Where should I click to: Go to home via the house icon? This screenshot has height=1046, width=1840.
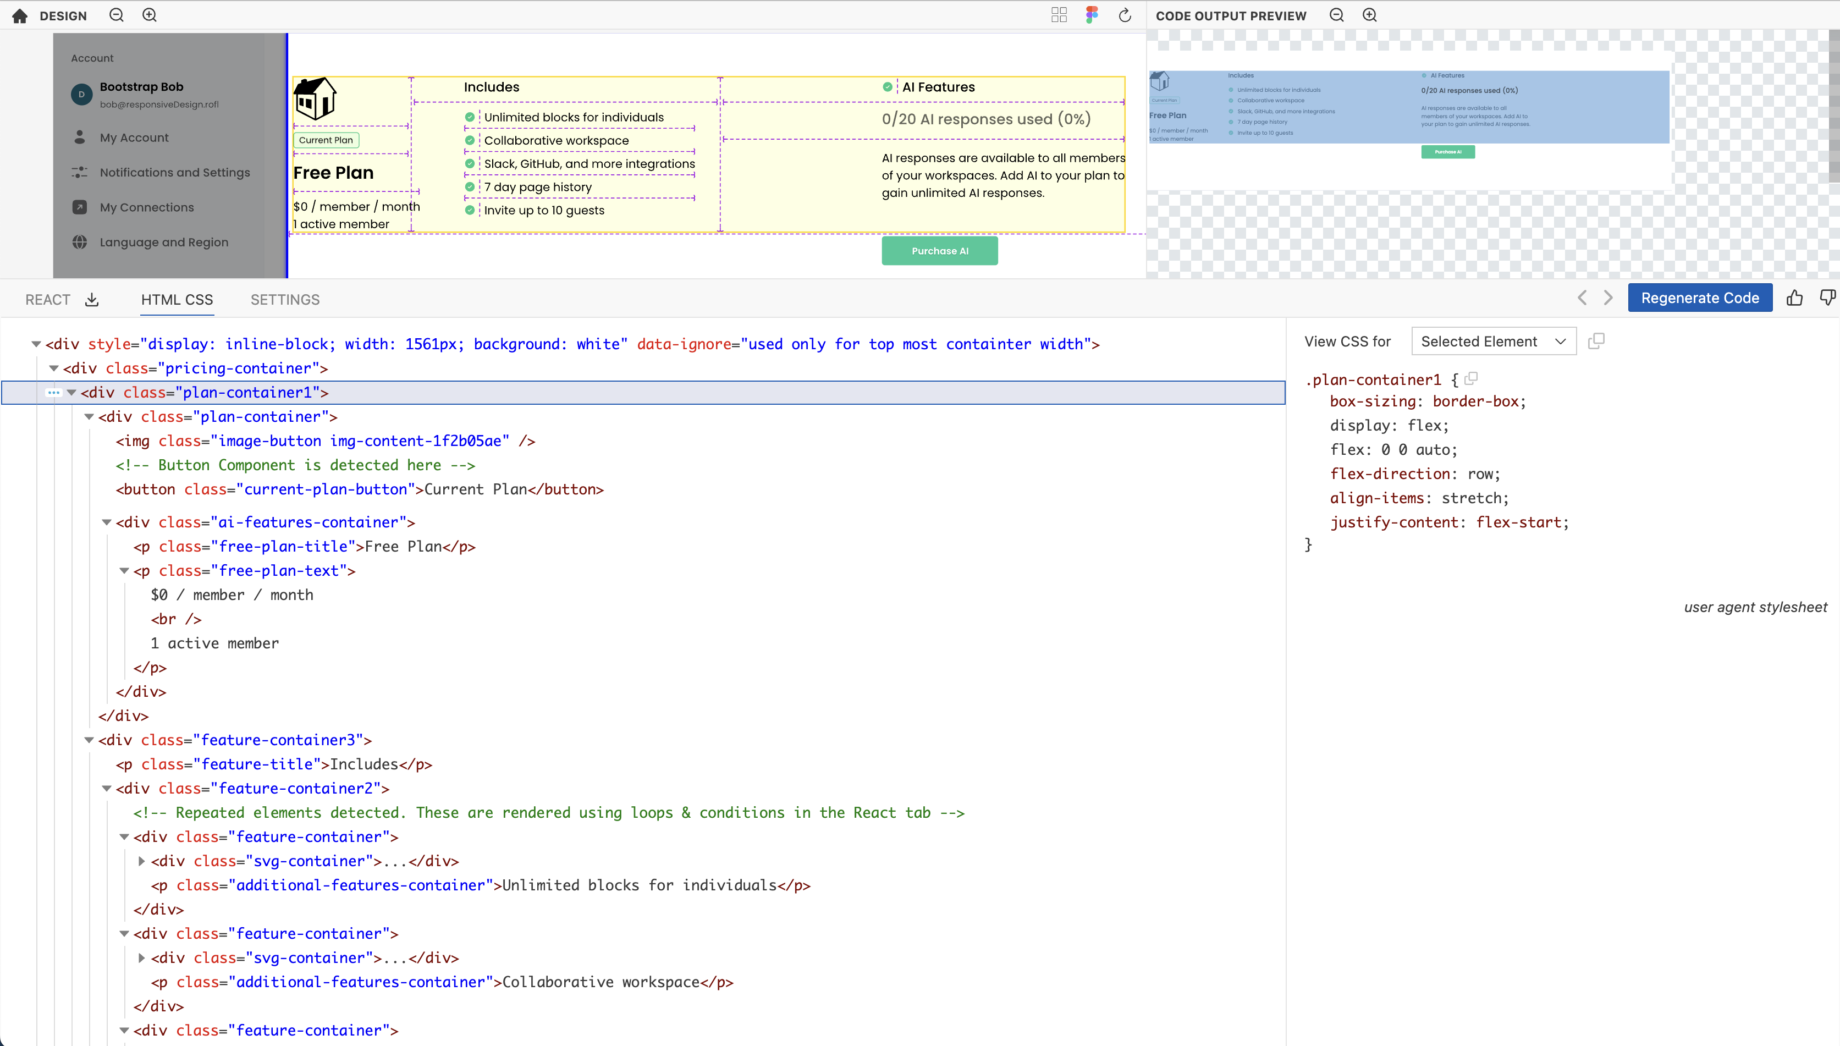(19, 16)
